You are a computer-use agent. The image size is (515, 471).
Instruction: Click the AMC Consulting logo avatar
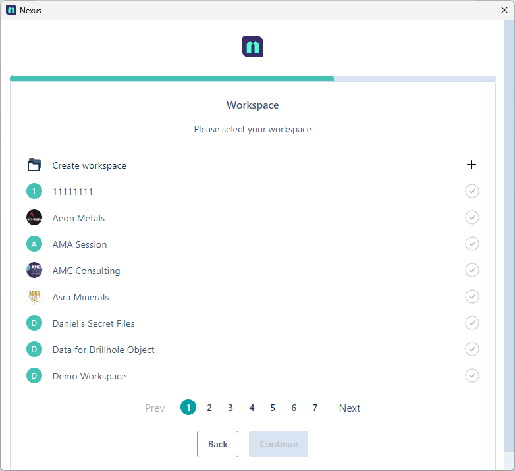[34, 270]
